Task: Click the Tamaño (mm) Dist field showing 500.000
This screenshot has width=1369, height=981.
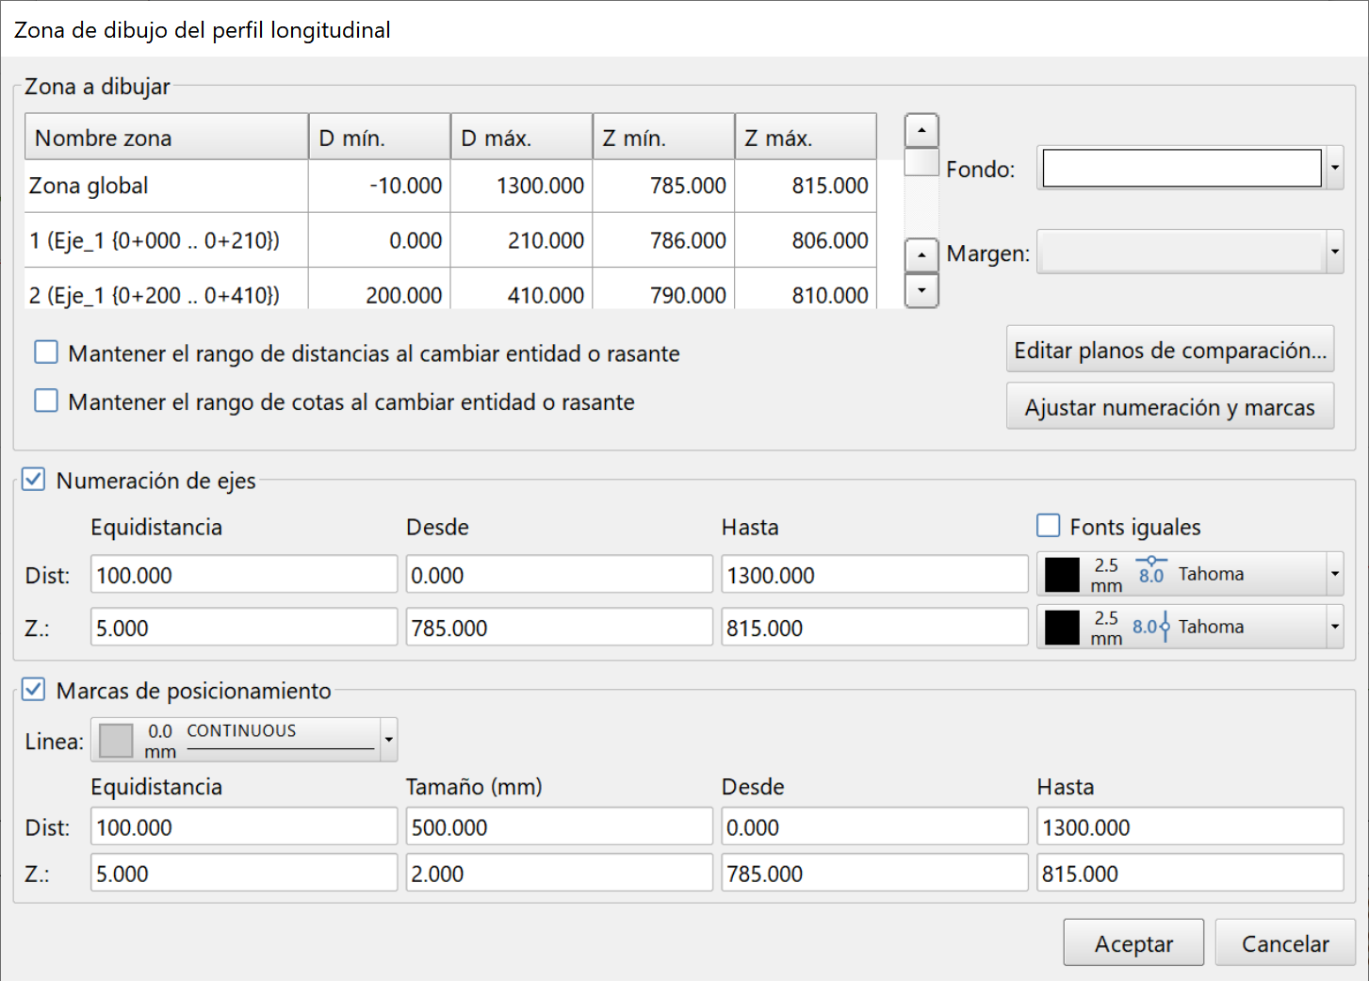Action: 559,827
